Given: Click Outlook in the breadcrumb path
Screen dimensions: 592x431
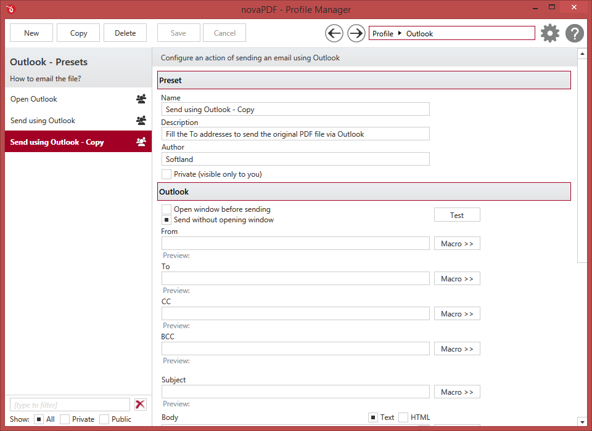Looking at the screenshot, I should (419, 34).
